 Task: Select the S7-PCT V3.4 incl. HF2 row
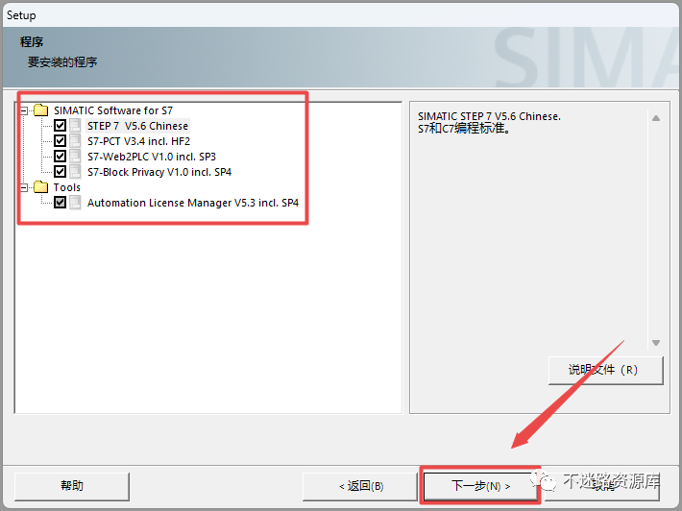click(138, 141)
